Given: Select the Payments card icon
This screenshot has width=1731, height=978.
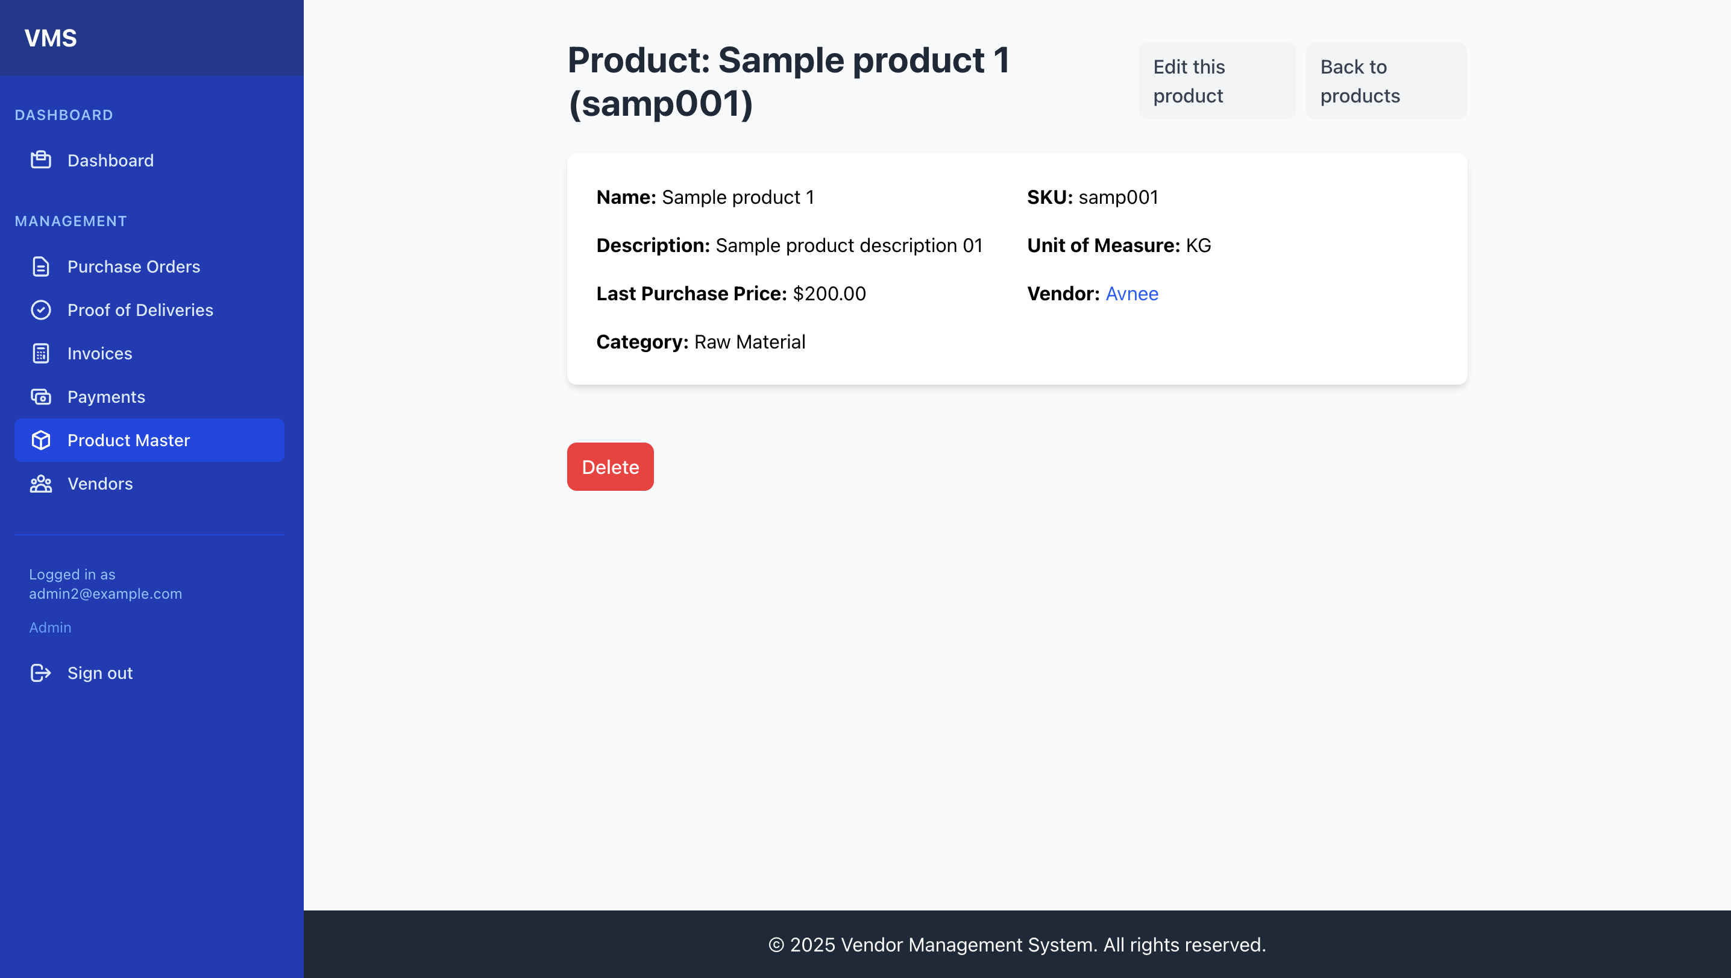Looking at the screenshot, I should [x=41, y=397].
